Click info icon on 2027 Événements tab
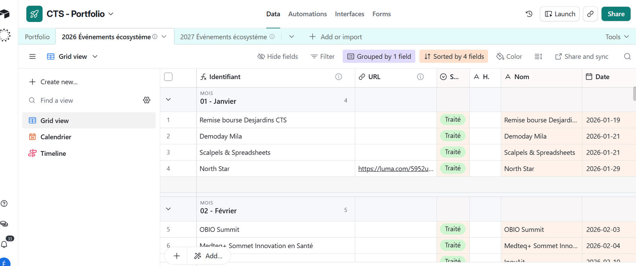The width and height of the screenshot is (636, 266). (272, 37)
